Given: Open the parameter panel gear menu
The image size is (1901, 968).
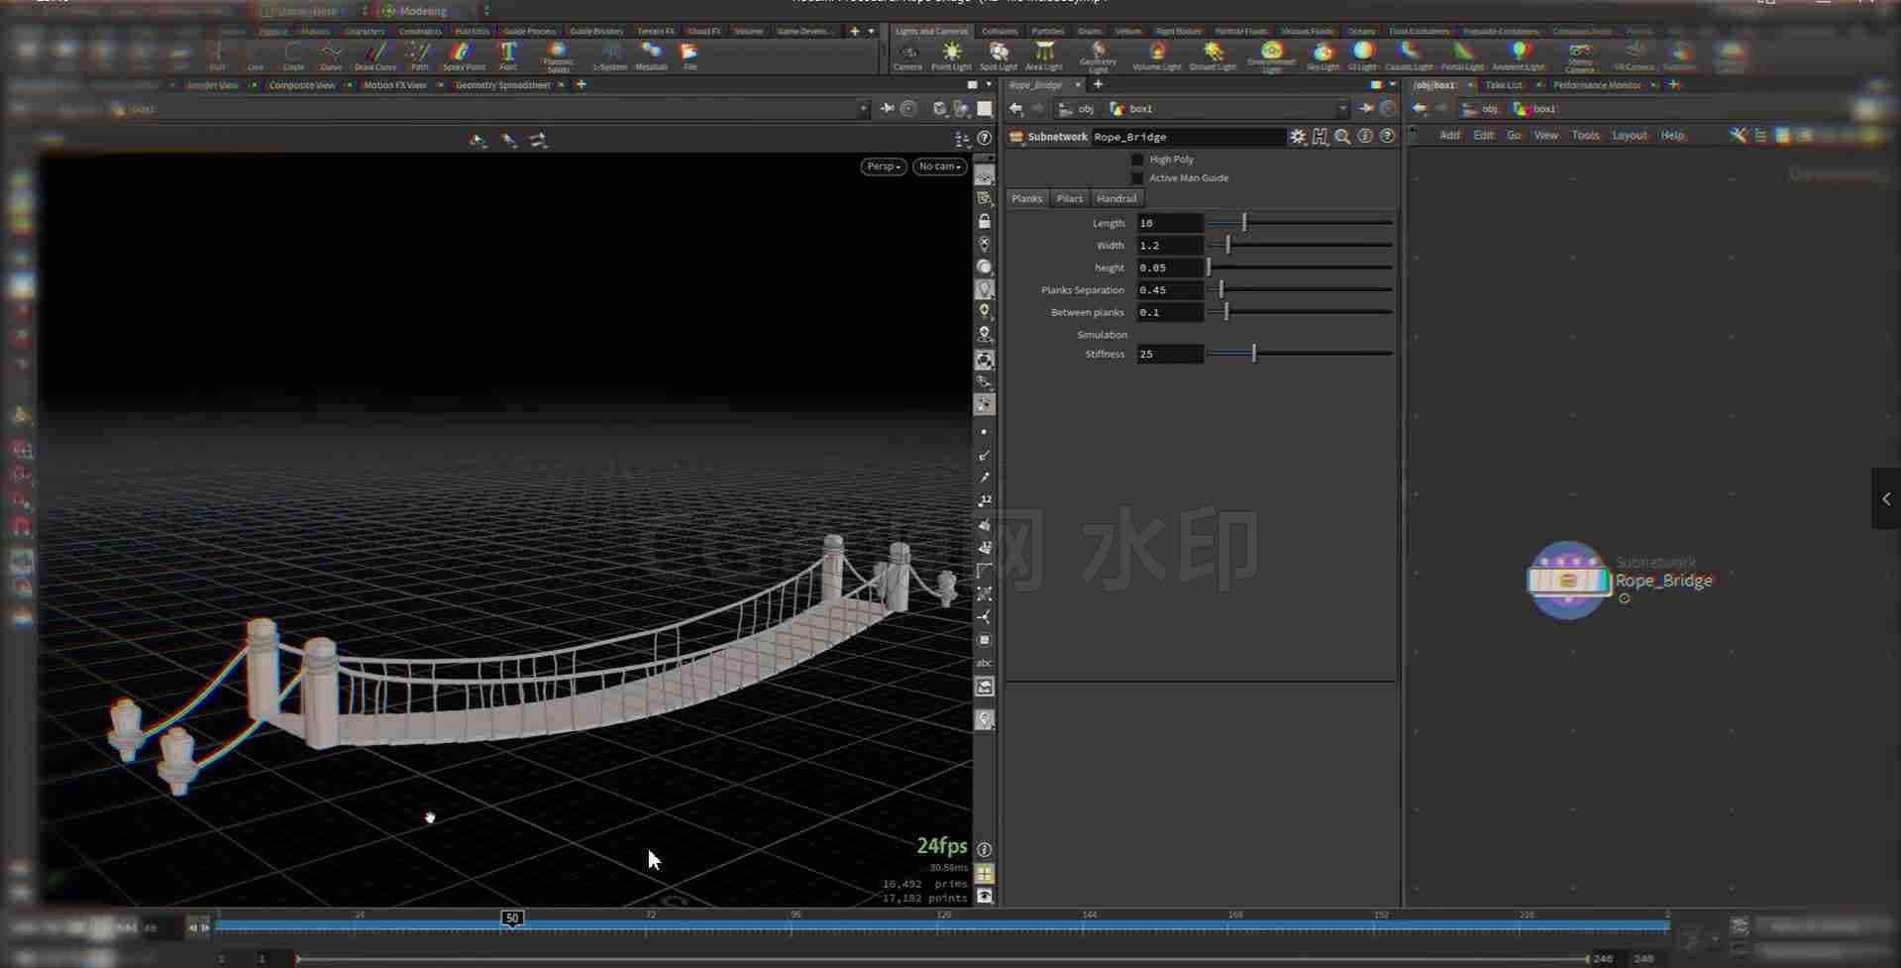Looking at the screenshot, I should pos(1298,137).
